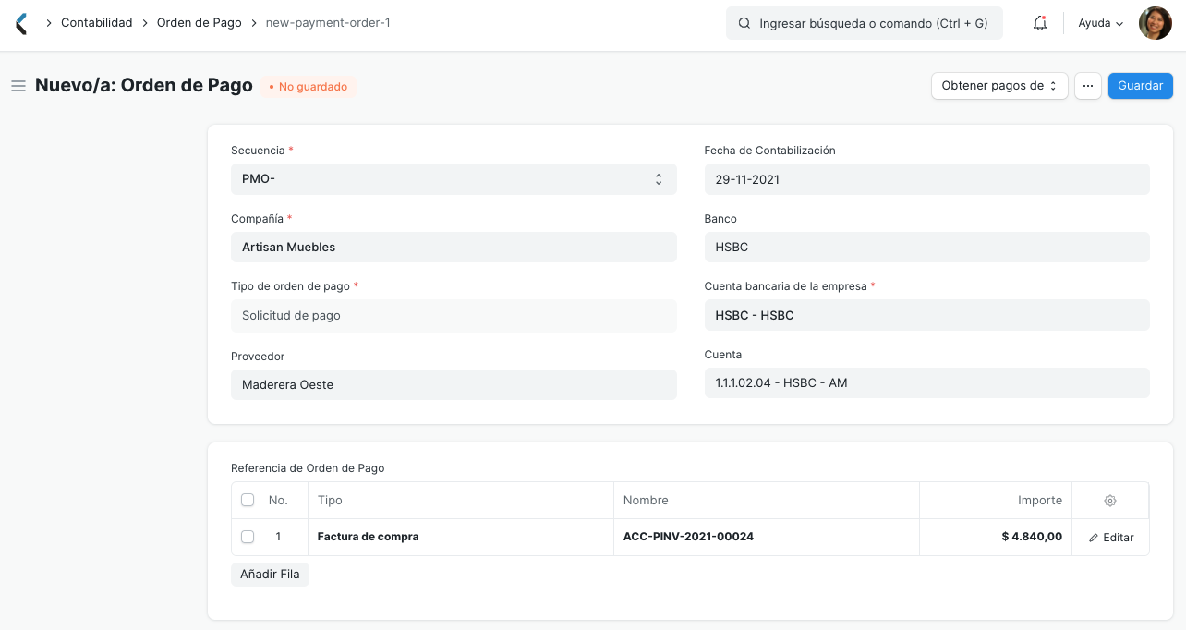Expand the Ayuda dropdown
The image size is (1186, 630).
click(x=1099, y=22)
